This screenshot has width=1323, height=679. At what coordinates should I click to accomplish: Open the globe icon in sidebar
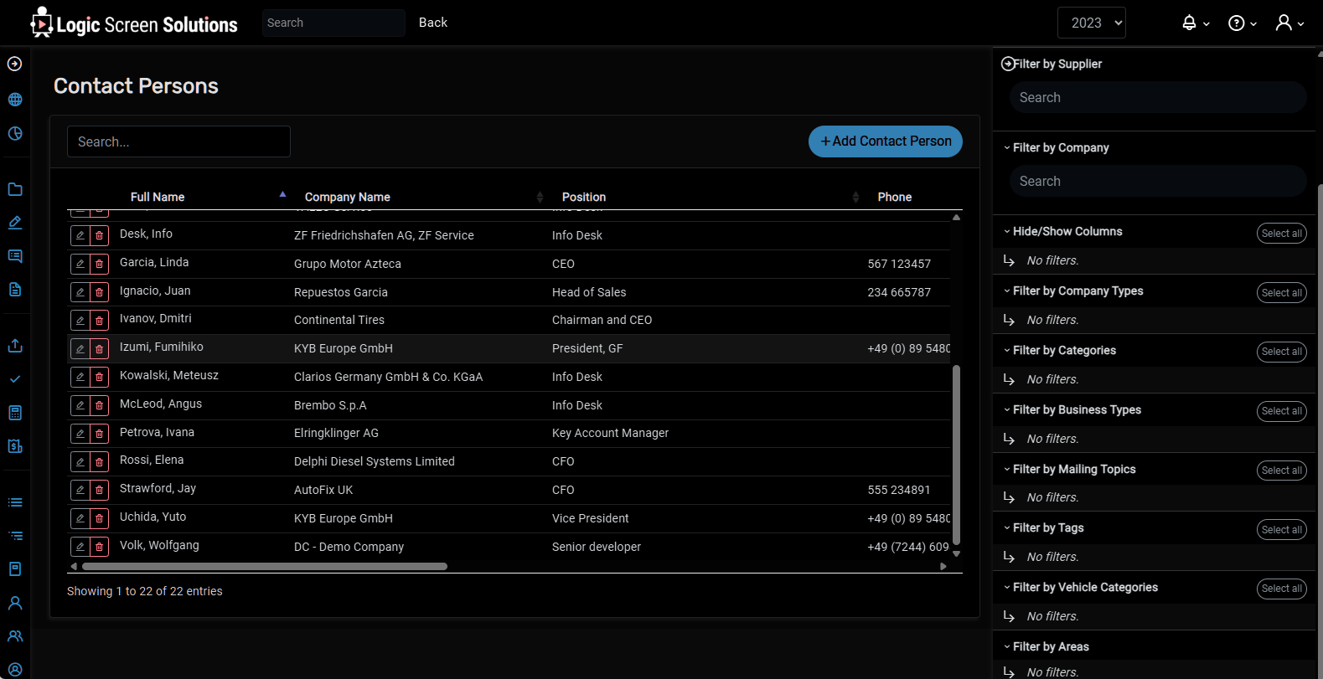[14, 100]
